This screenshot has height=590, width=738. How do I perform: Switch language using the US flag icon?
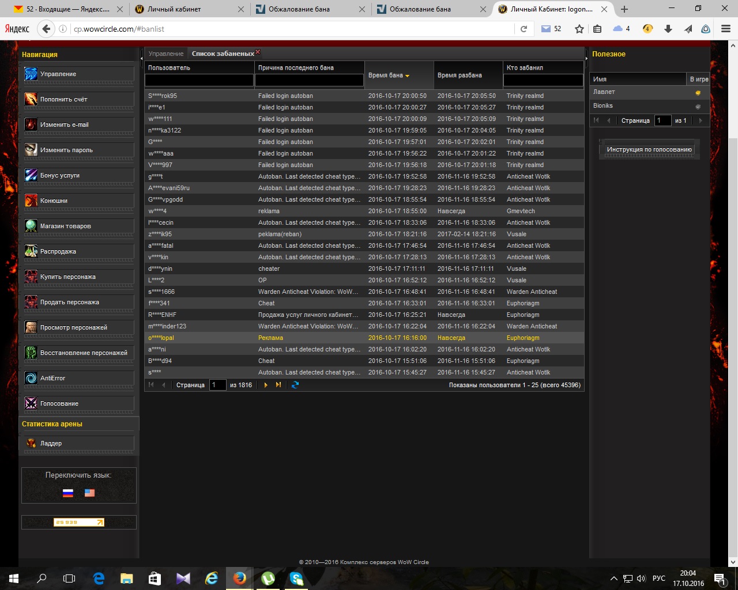89,493
